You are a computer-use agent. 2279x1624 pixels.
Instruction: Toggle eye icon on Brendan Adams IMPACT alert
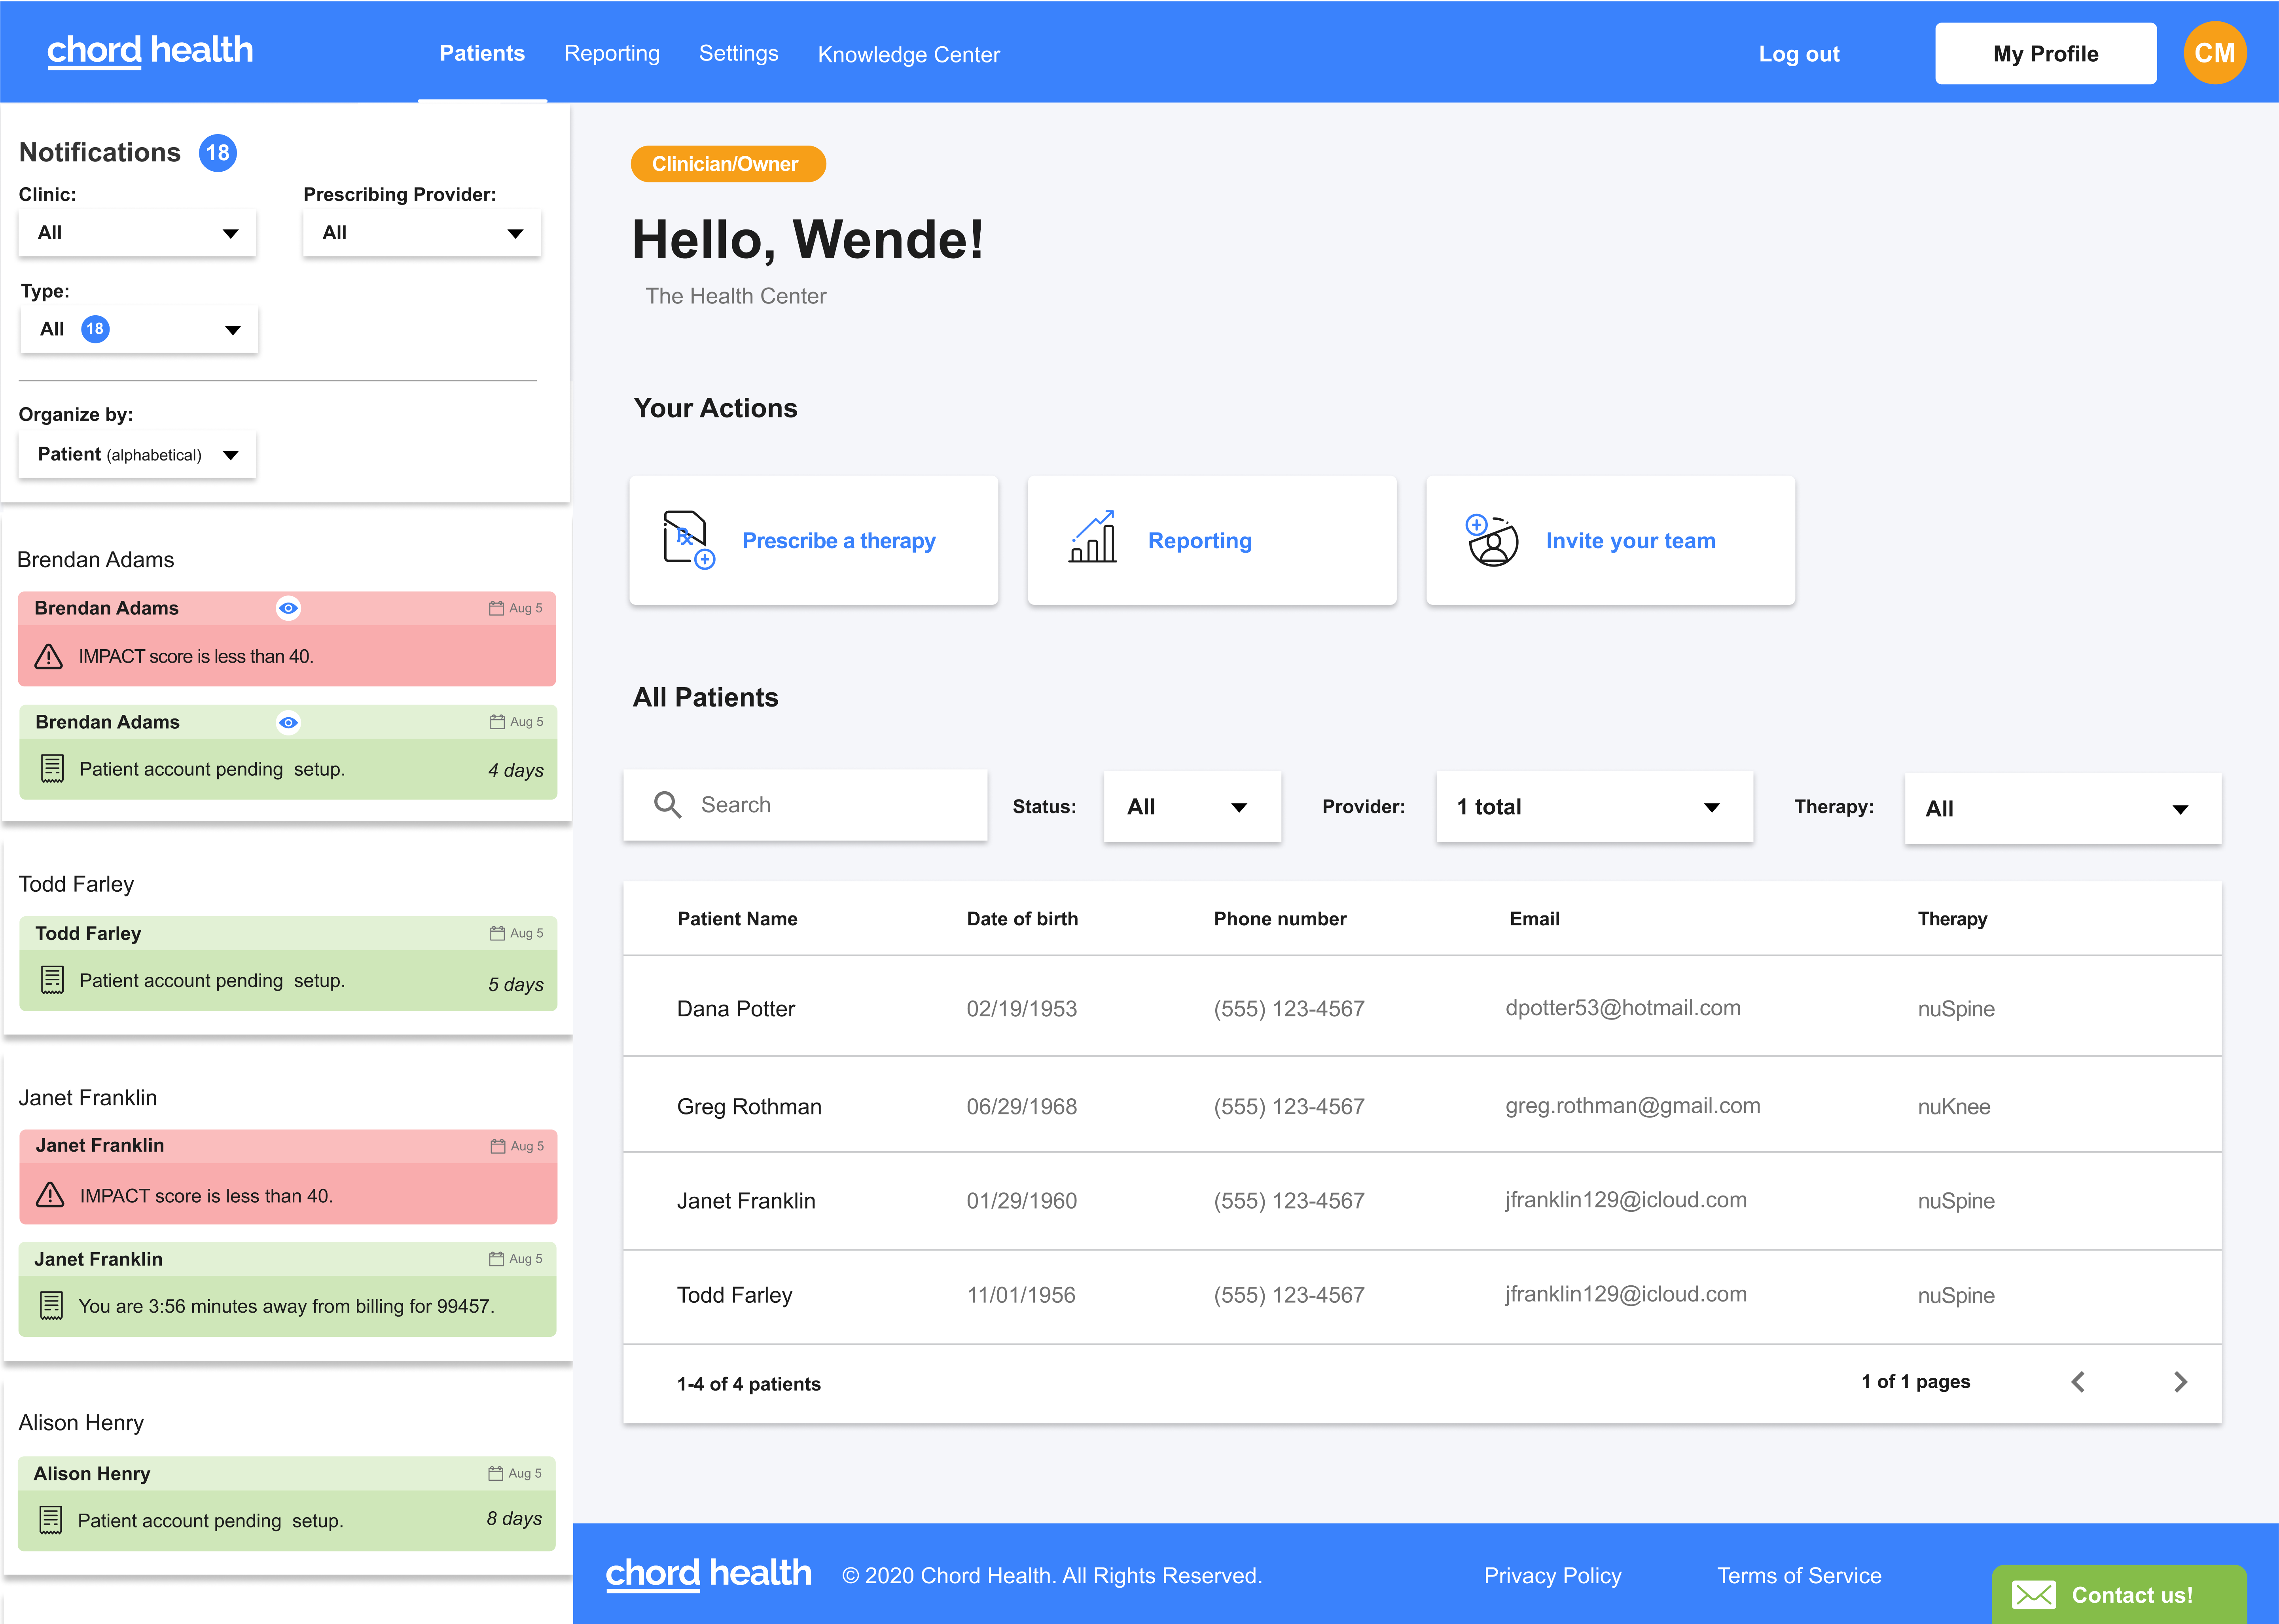coord(288,608)
